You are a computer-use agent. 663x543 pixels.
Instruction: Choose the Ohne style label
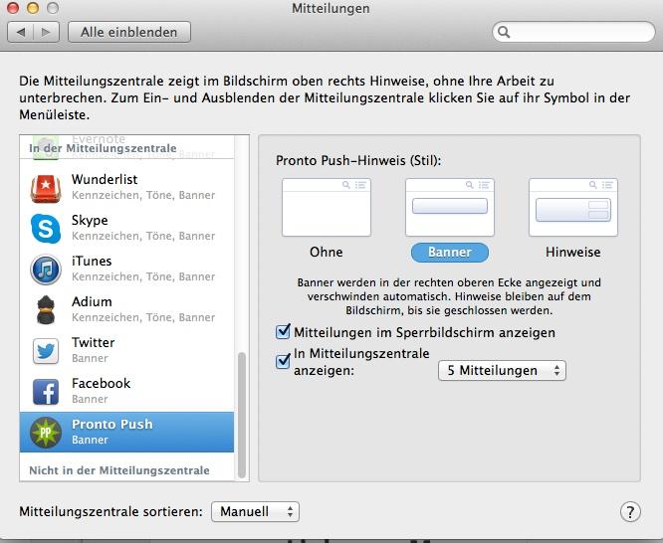(326, 252)
